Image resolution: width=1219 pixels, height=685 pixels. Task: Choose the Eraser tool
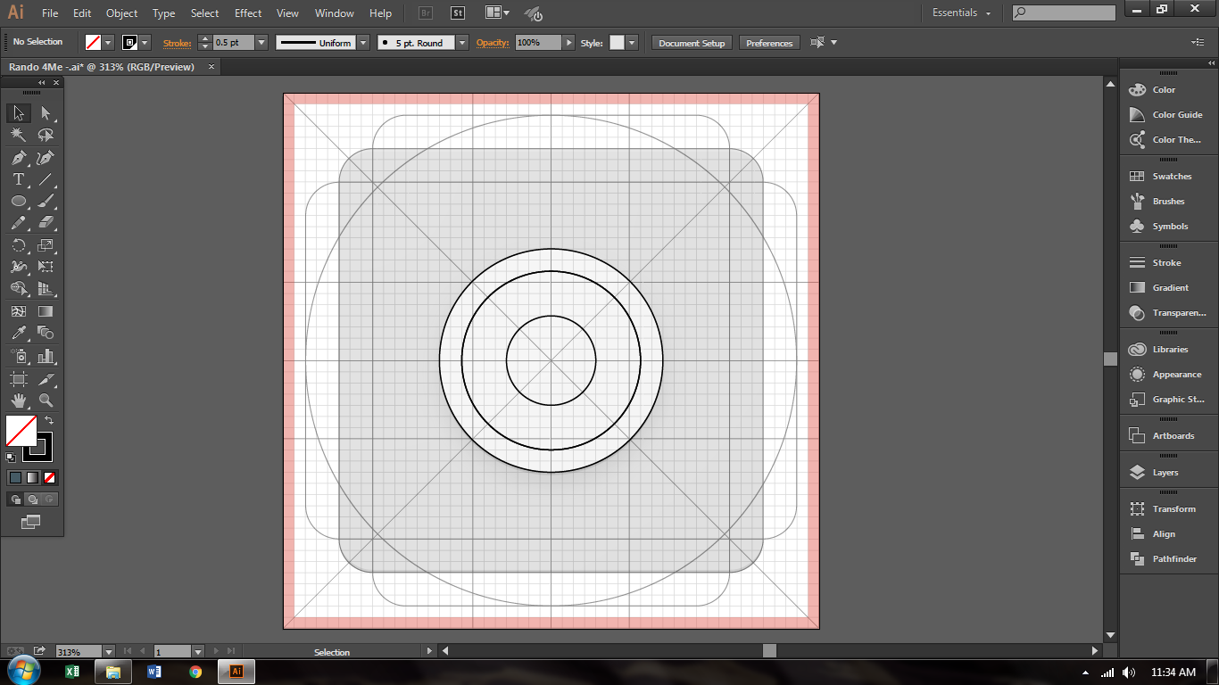click(x=46, y=223)
